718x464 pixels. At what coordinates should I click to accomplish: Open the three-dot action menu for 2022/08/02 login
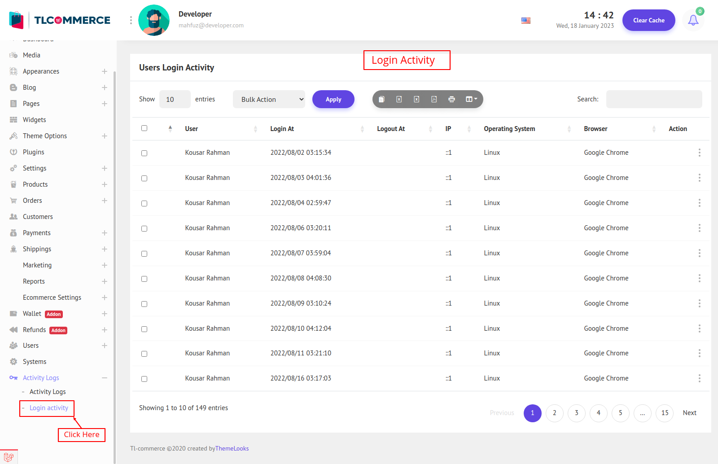point(699,153)
